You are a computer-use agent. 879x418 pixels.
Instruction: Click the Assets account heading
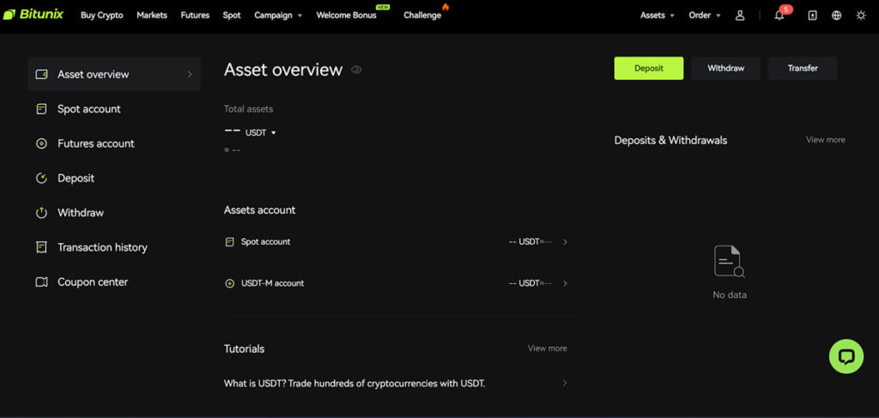coord(259,210)
